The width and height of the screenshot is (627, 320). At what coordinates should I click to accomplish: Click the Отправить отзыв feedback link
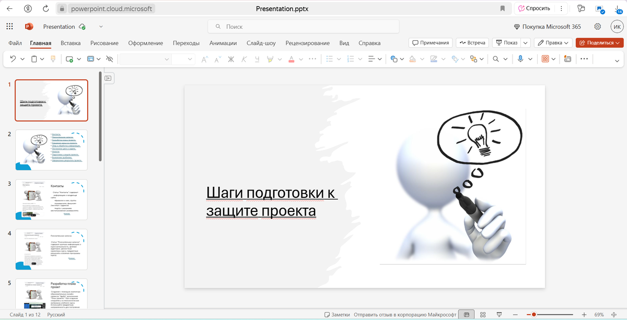tap(405, 315)
